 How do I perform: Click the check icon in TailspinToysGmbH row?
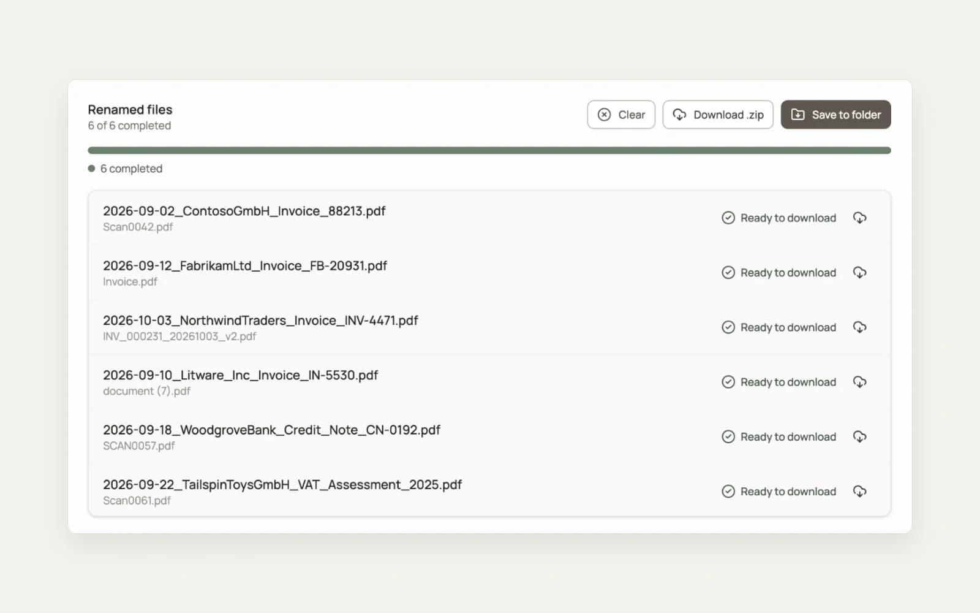point(728,491)
